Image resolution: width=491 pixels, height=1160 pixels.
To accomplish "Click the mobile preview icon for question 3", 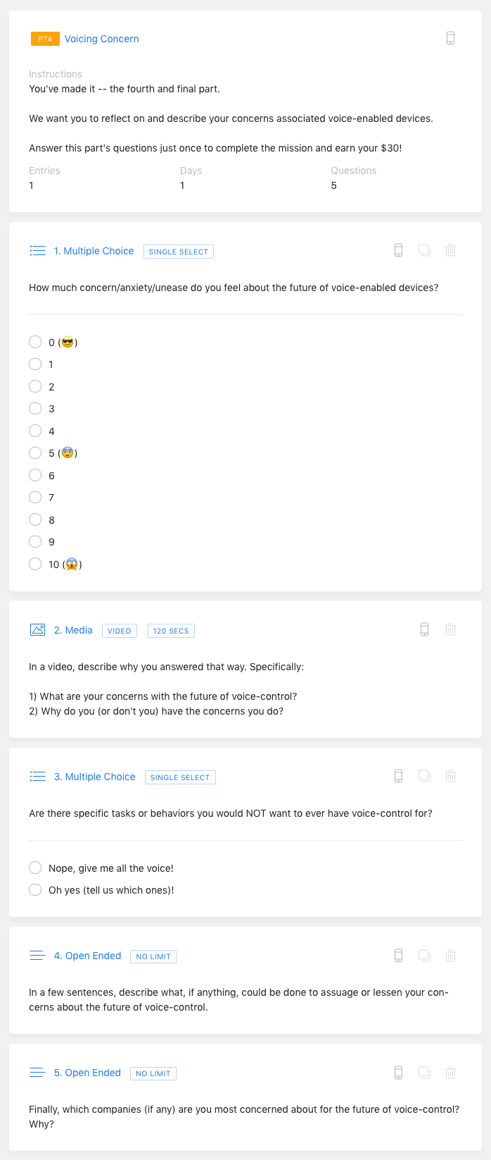I will pos(398,776).
